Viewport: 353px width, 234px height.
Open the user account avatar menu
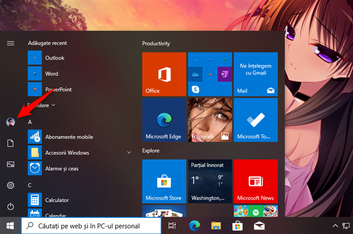[10, 122]
